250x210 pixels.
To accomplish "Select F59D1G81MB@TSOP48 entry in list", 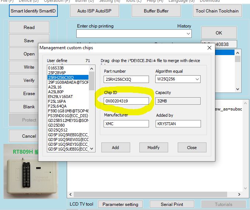I will pos(68,111).
